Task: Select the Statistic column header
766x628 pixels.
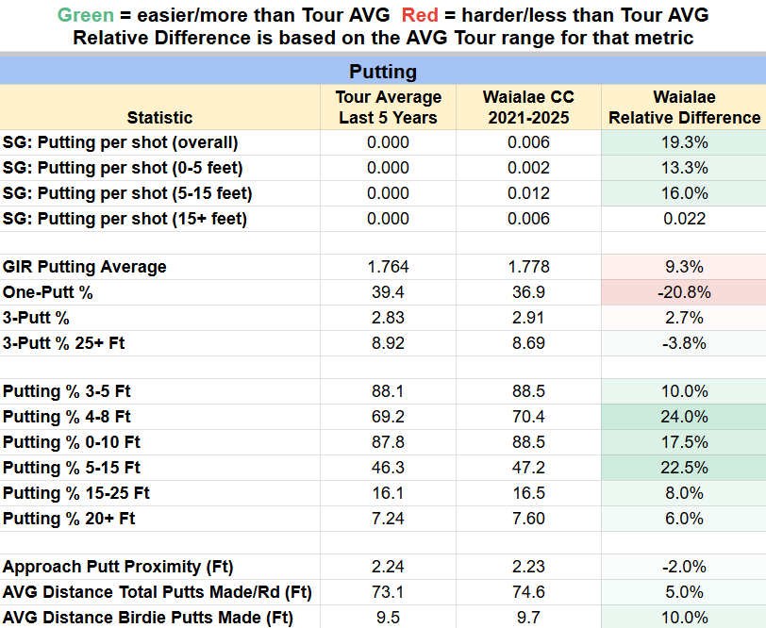Action: [x=159, y=118]
